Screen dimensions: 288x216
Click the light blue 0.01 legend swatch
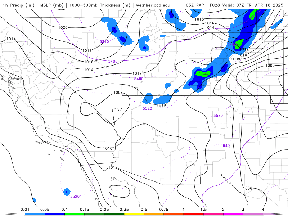tap(35, 214)
